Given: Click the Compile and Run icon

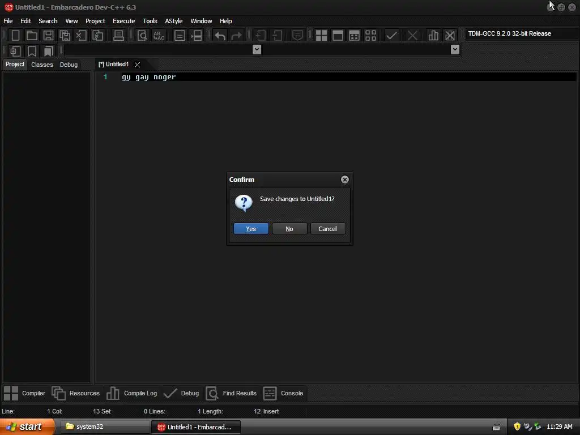Looking at the screenshot, I should [x=354, y=36].
